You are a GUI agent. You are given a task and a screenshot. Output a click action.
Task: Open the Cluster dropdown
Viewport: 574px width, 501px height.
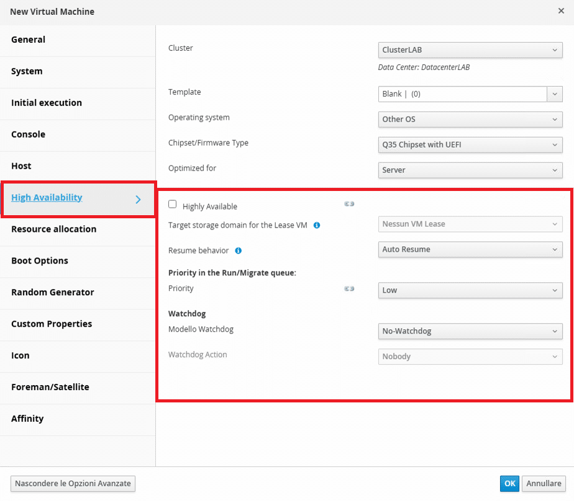(x=470, y=50)
